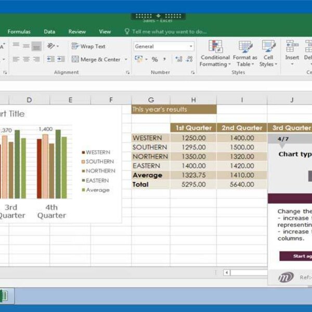Click the SOUTHERN legend entry in chart
The height and width of the screenshot is (312, 312).
[98, 161]
